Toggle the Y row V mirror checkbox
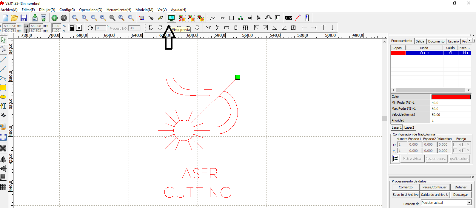Viewport: 476px width, 208px height. 464,150
